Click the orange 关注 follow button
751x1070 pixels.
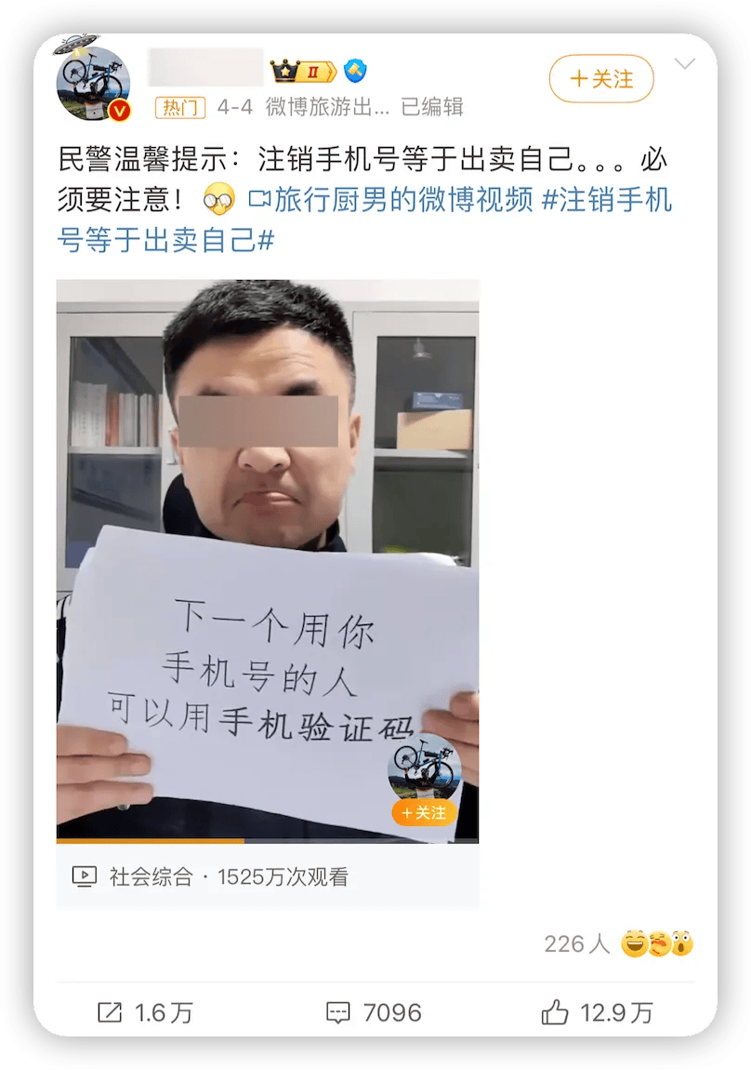601,79
